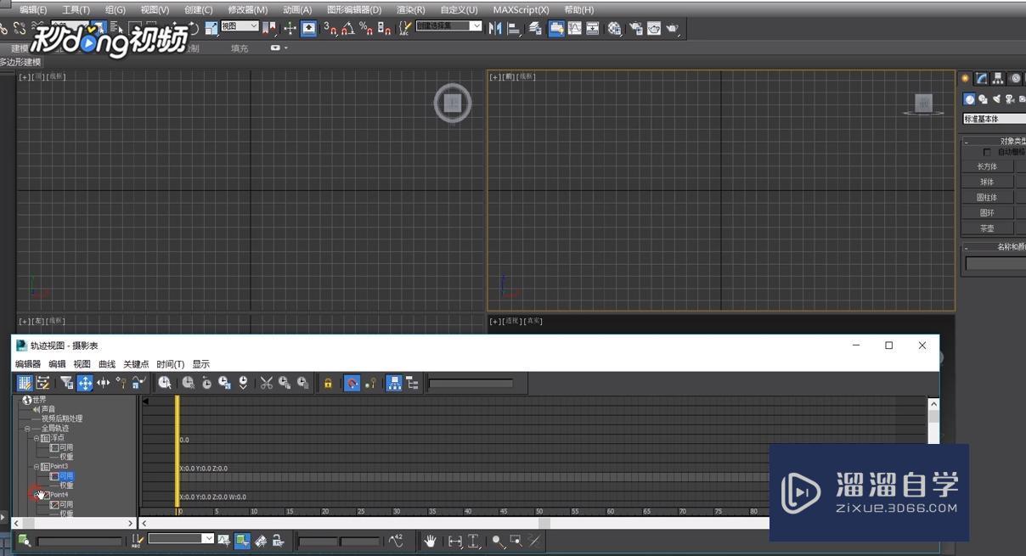Collapse the 全局轨迹 tree node

point(27,429)
